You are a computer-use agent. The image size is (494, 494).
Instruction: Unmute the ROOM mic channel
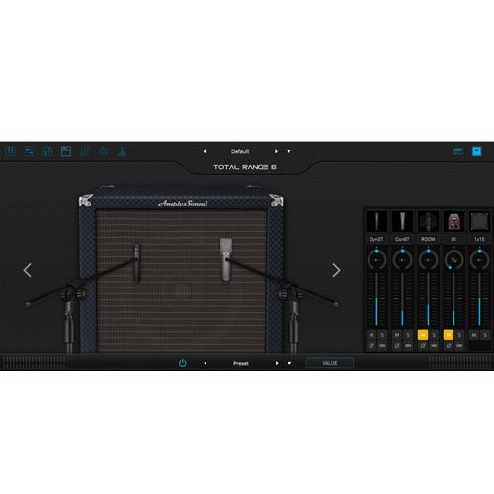[423, 335]
